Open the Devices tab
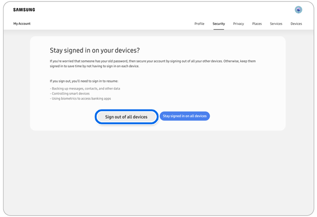The width and height of the screenshot is (317, 217). point(296,24)
